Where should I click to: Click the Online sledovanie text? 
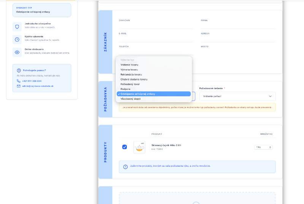click(x=34, y=49)
